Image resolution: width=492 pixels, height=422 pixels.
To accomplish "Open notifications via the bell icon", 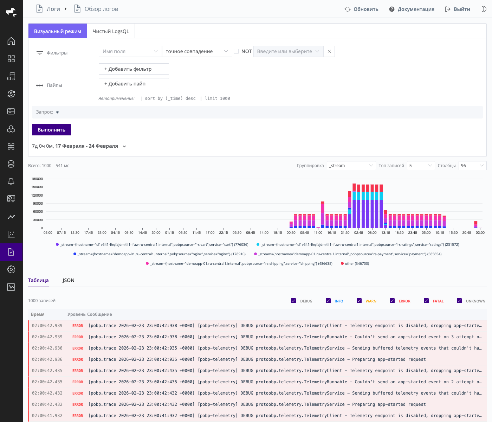I will click(x=11, y=181).
